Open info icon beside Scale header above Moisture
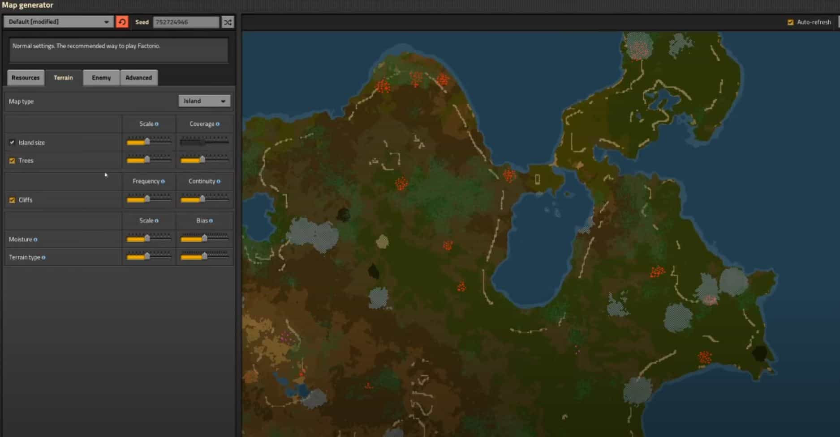 156,221
